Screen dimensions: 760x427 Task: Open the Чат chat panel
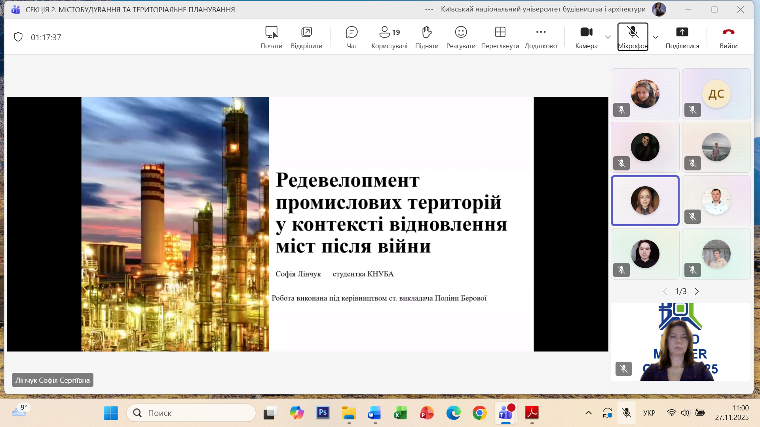point(351,37)
